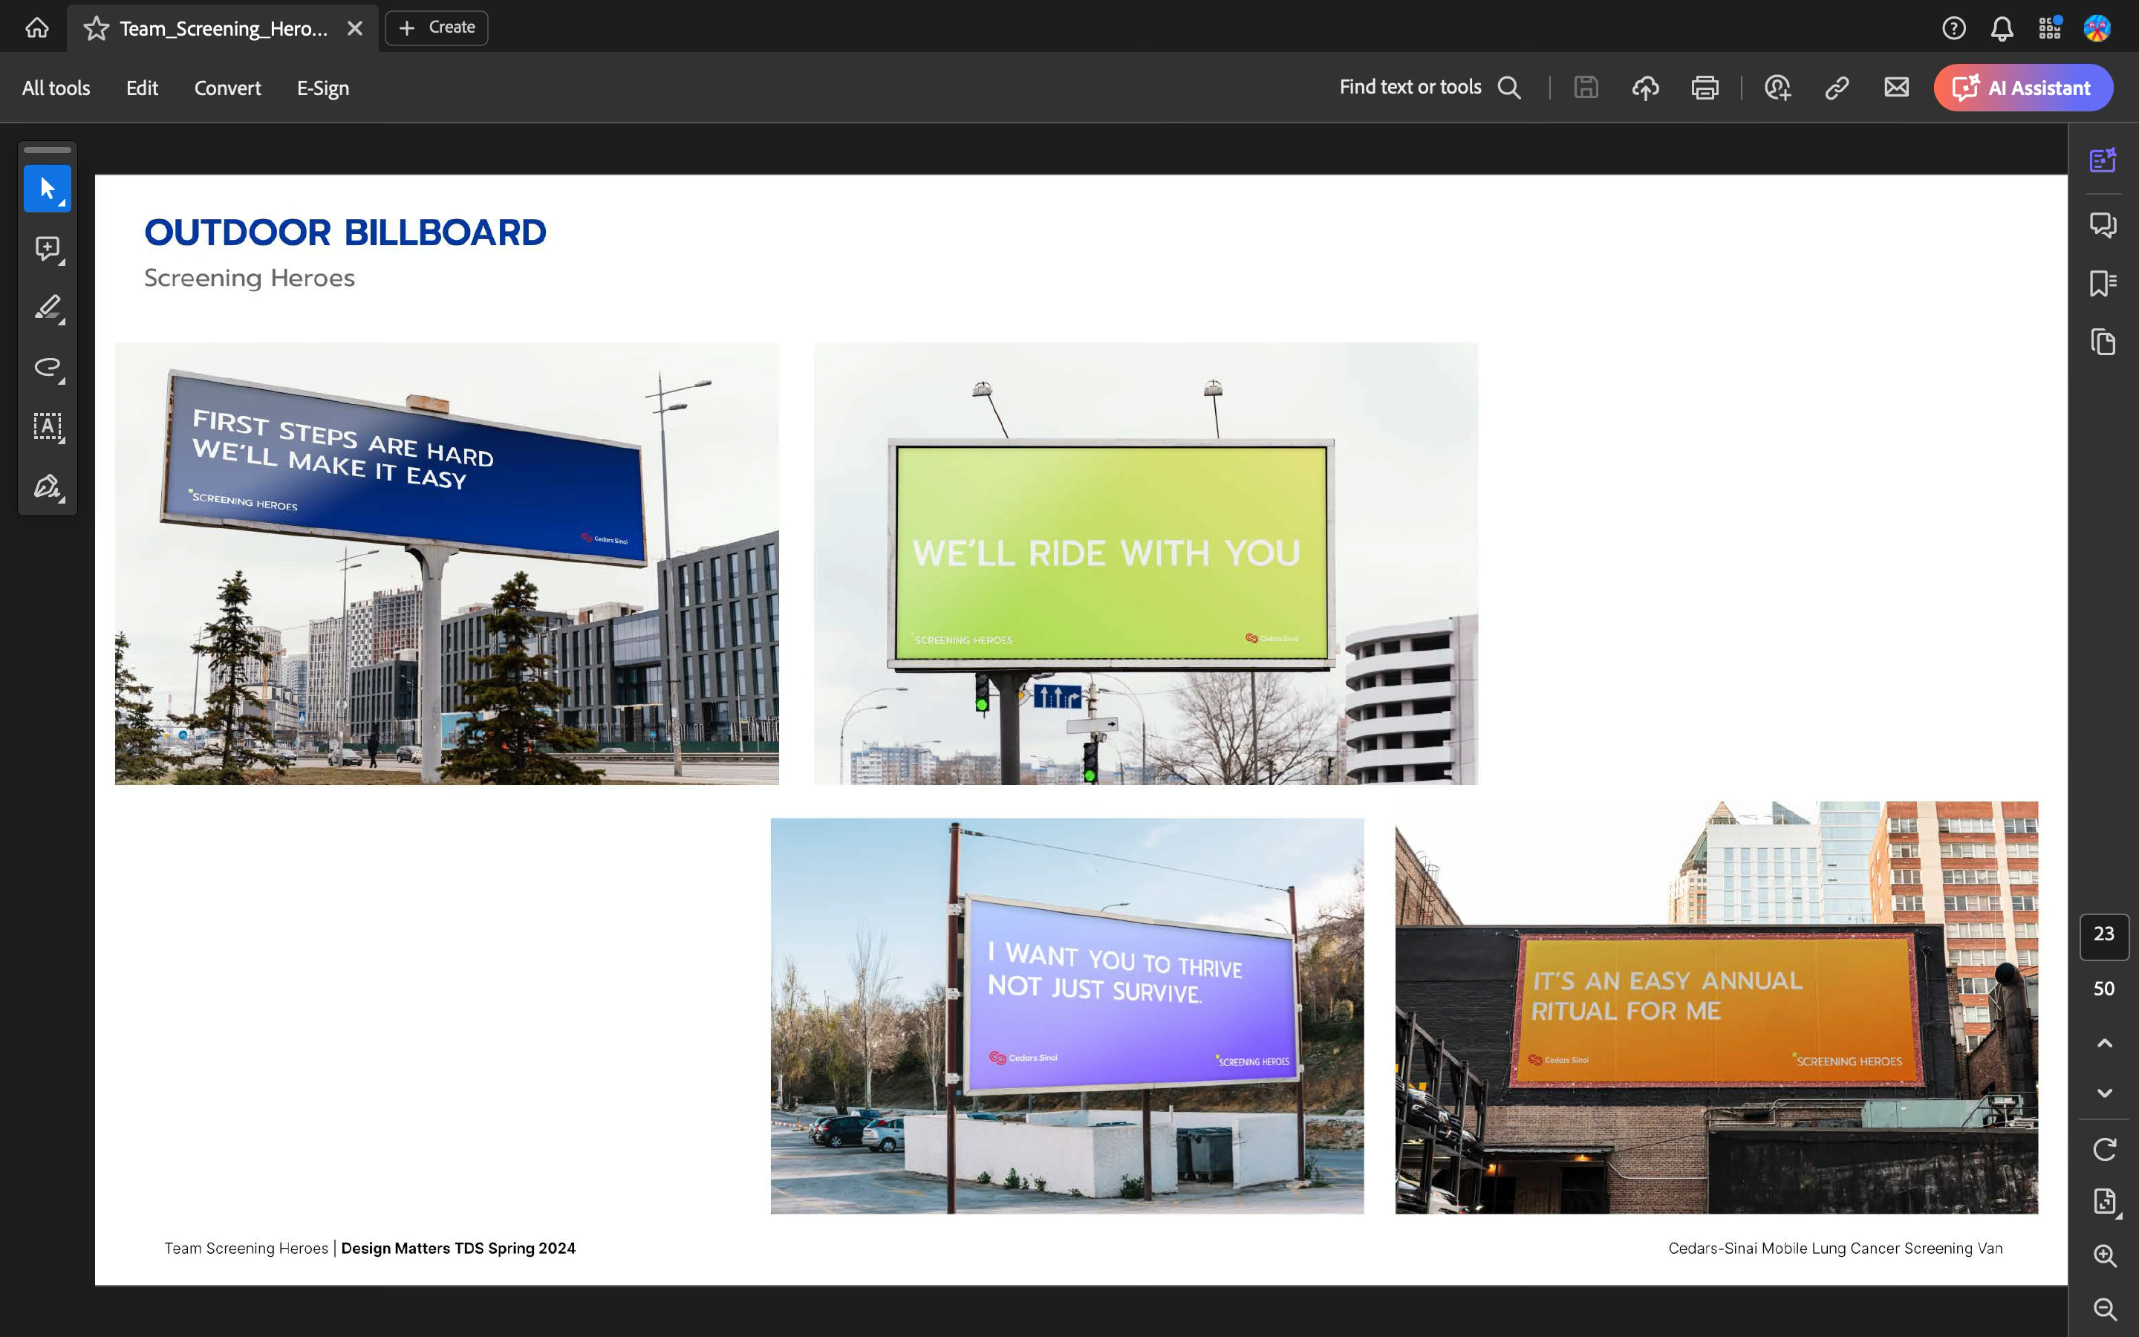Open the Convert menu

click(x=227, y=88)
